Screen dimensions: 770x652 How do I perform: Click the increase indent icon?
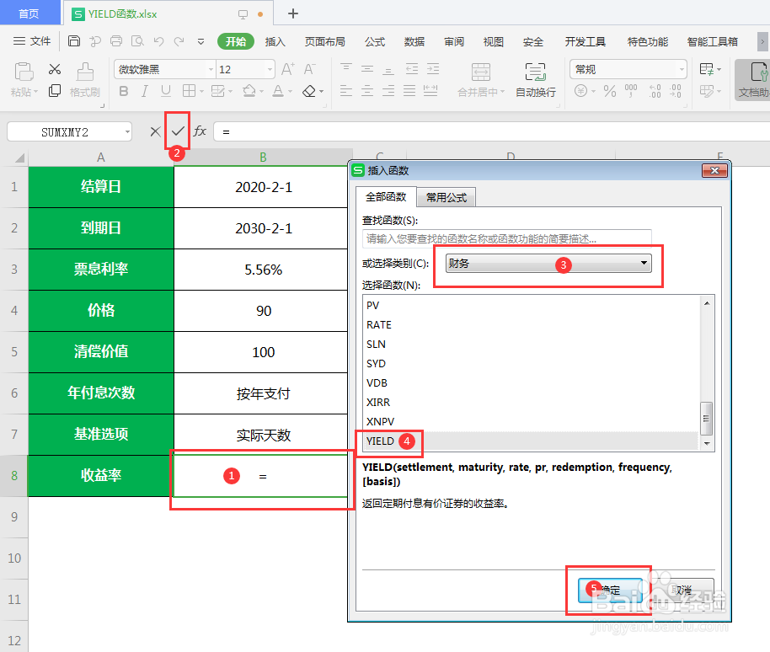click(x=433, y=69)
